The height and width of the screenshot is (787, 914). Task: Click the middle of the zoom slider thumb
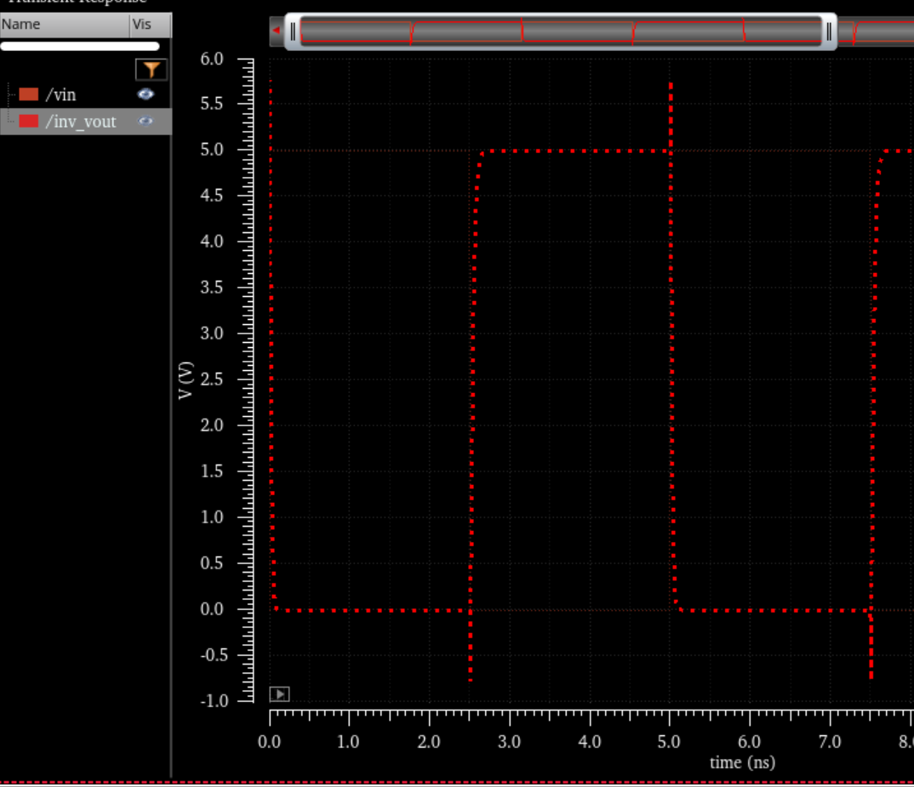[560, 32]
